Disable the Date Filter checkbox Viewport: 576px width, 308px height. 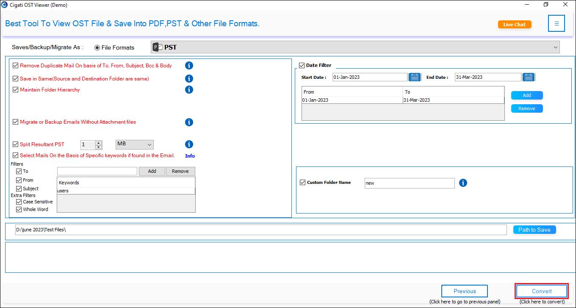pos(302,65)
